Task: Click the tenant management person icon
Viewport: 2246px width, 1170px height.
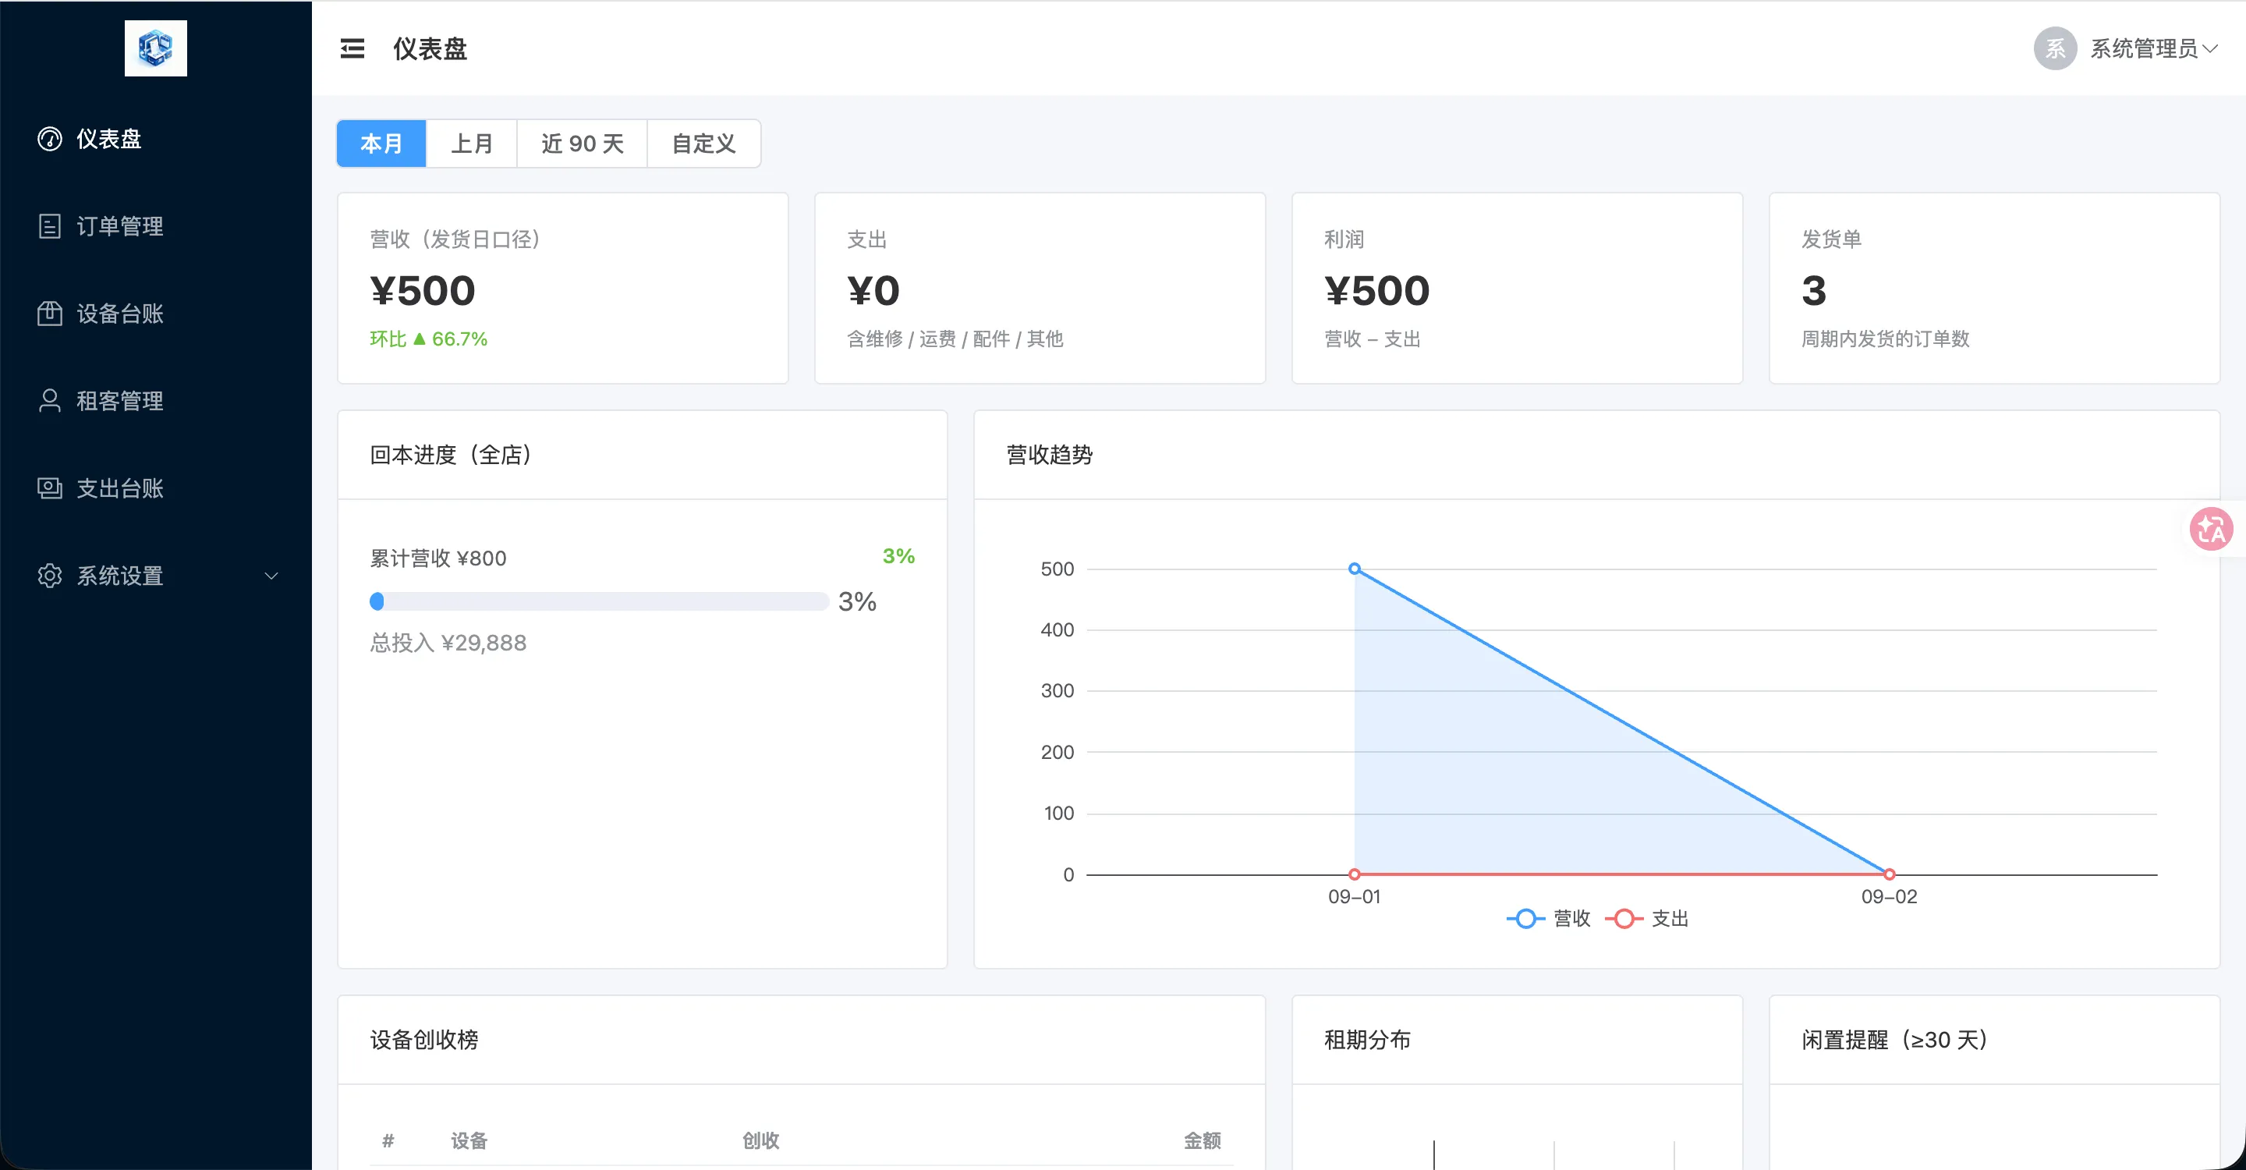Action: 50,400
